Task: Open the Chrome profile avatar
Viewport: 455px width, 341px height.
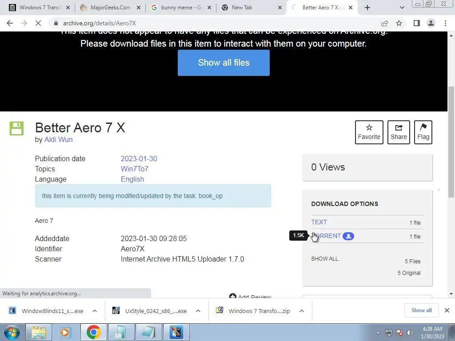Action: [x=431, y=23]
